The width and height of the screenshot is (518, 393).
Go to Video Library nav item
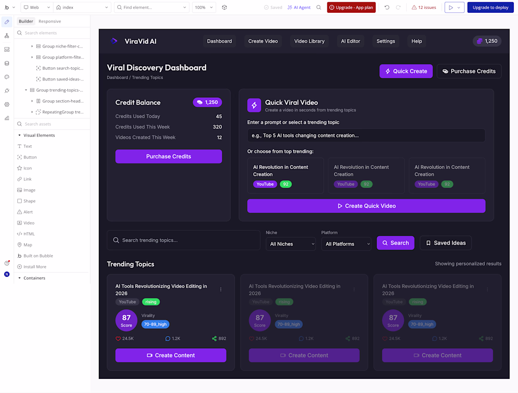[309, 41]
